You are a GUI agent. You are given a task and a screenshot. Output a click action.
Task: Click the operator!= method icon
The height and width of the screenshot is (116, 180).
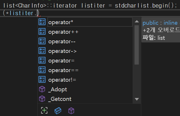(x=42, y=80)
